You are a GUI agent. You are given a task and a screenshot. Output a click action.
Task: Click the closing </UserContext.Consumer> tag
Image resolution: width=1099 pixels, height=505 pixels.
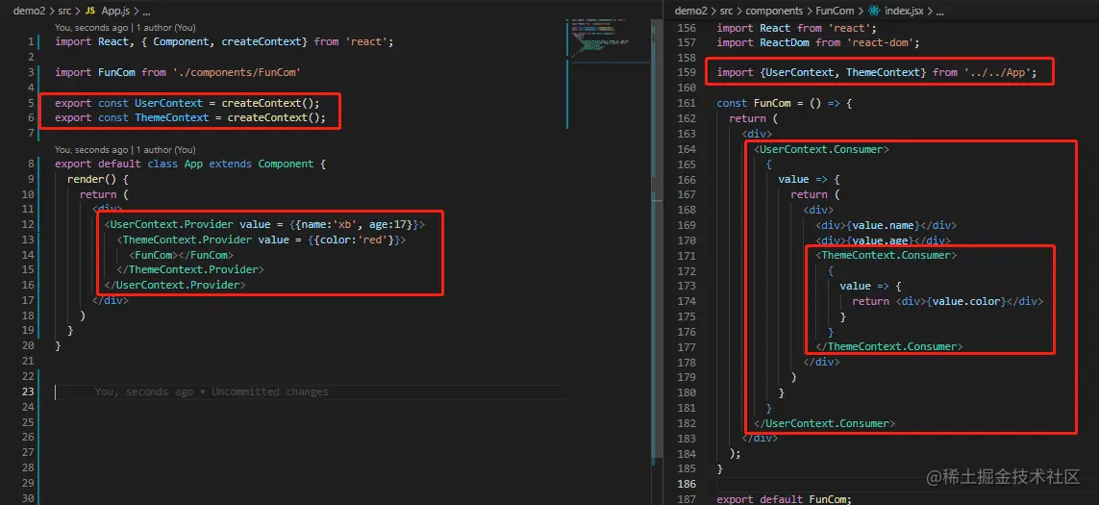(824, 423)
